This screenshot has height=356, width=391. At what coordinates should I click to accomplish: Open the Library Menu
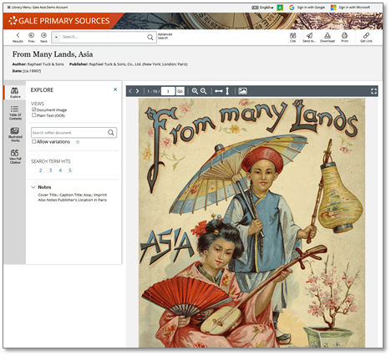38,8
